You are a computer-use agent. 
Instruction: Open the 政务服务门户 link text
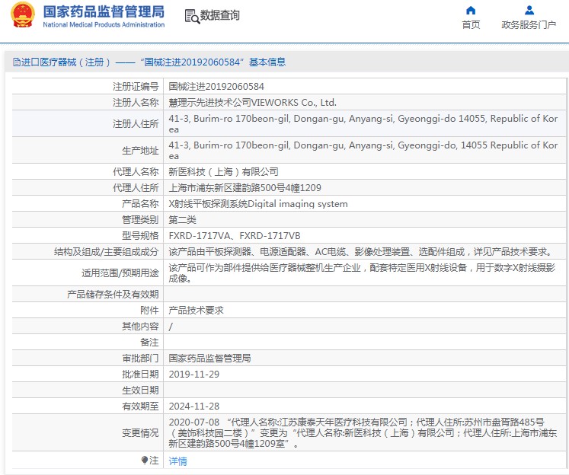[x=529, y=24]
